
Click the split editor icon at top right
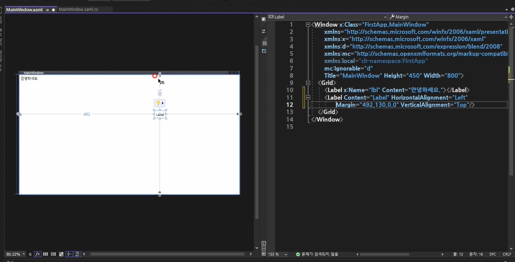coord(511,17)
